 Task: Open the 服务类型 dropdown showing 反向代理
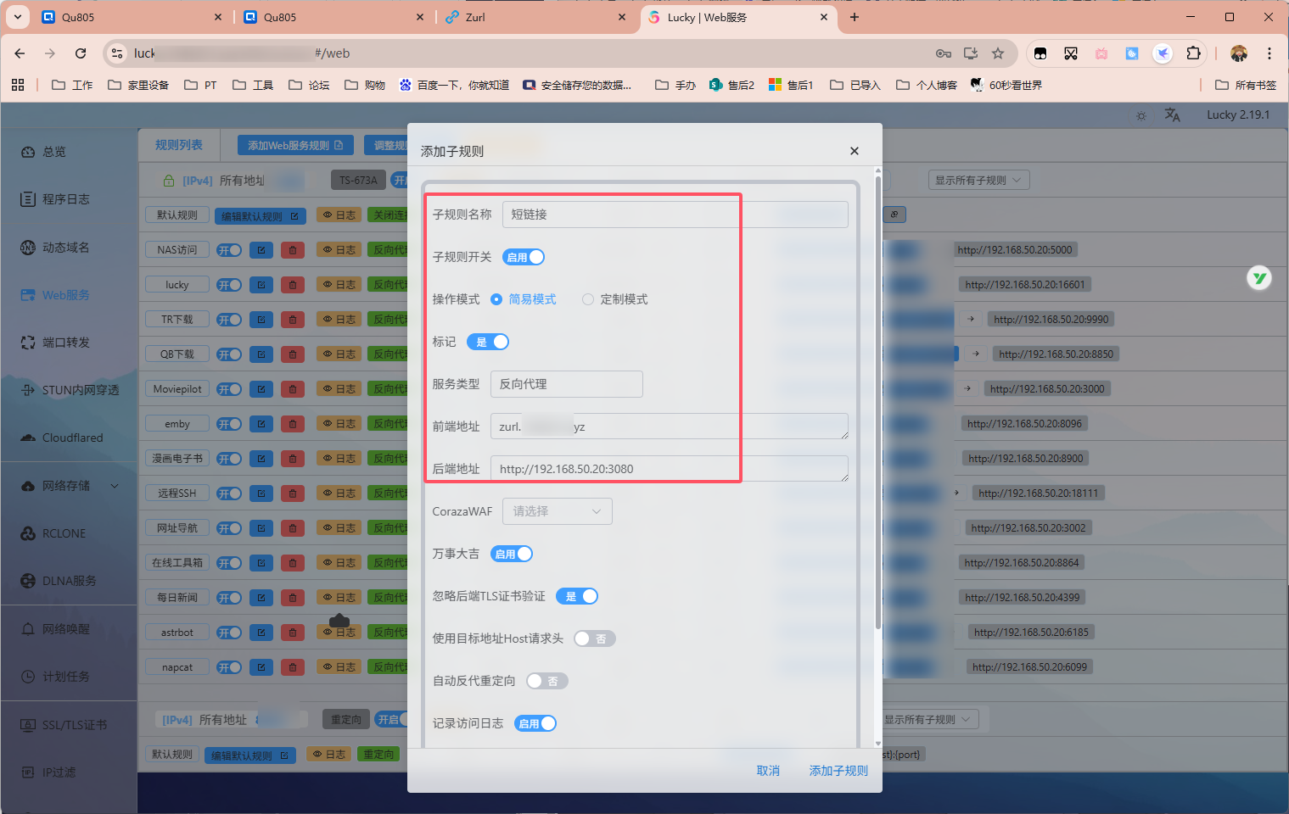click(x=565, y=383)
